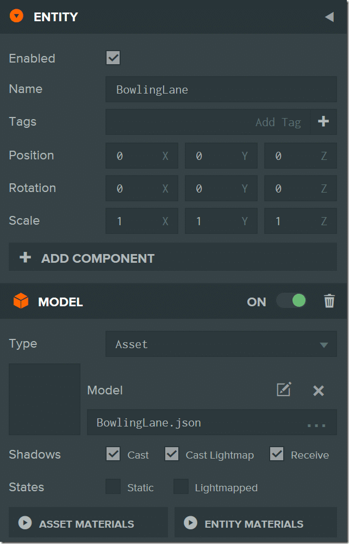Click the empty model preview thumbnail
349x544 pixels.
click(x=45, y=399)
